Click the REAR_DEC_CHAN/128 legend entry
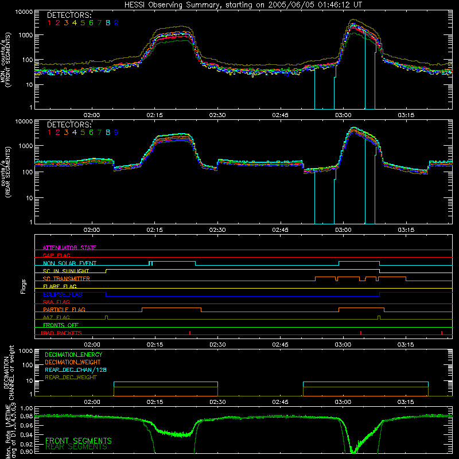This screenshot has width=459, height=459. 76,369
